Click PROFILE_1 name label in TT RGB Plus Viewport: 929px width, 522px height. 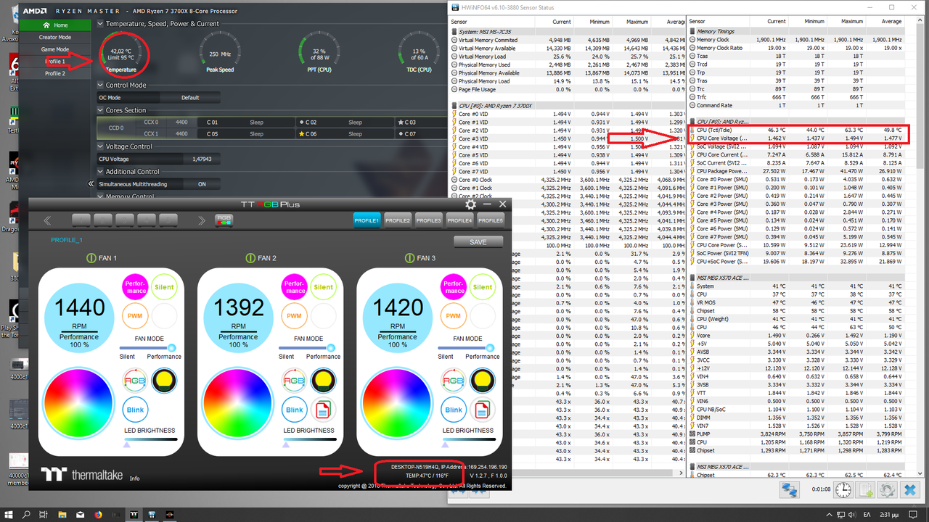[67, 240]
